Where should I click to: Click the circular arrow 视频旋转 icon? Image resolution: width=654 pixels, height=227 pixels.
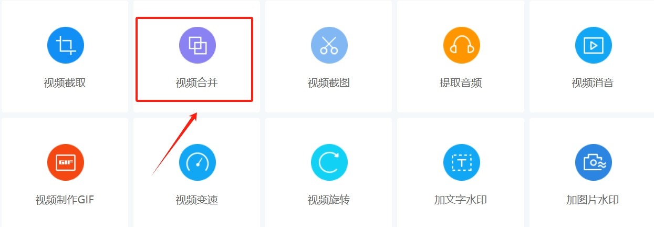click(329, 162)
